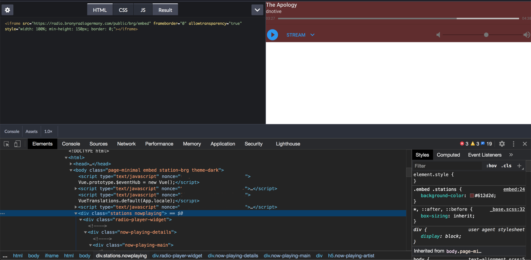Toggle the .cls class editor
The image size is (531, 260).
(506, 165)
